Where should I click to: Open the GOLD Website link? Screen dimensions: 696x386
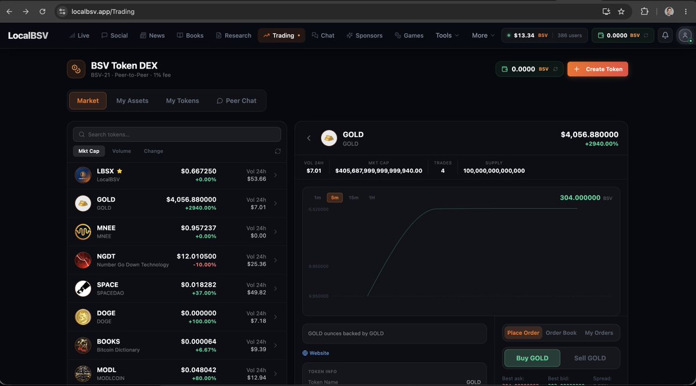pyautogui.click(x=316, y=353)
